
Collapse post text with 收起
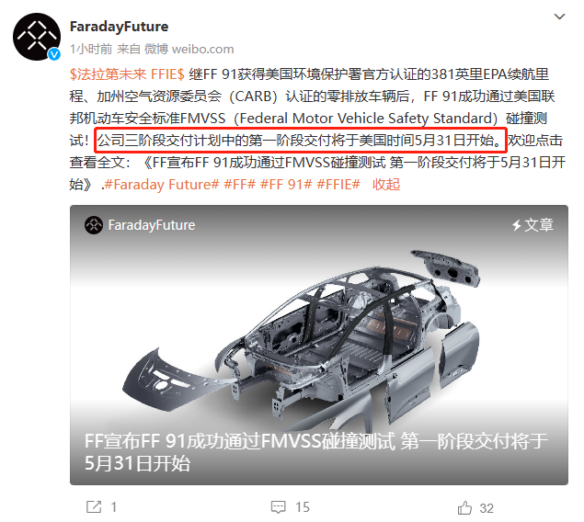pos(386,185)
